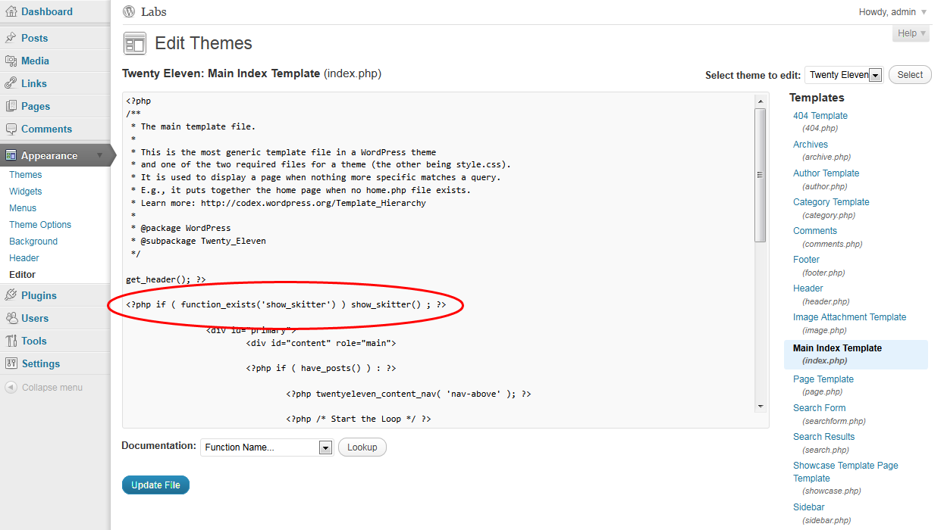Click the WordPress logo near Labs
Image resolution: width=944 pixels, height=530 pixels.
coord(129,11)
